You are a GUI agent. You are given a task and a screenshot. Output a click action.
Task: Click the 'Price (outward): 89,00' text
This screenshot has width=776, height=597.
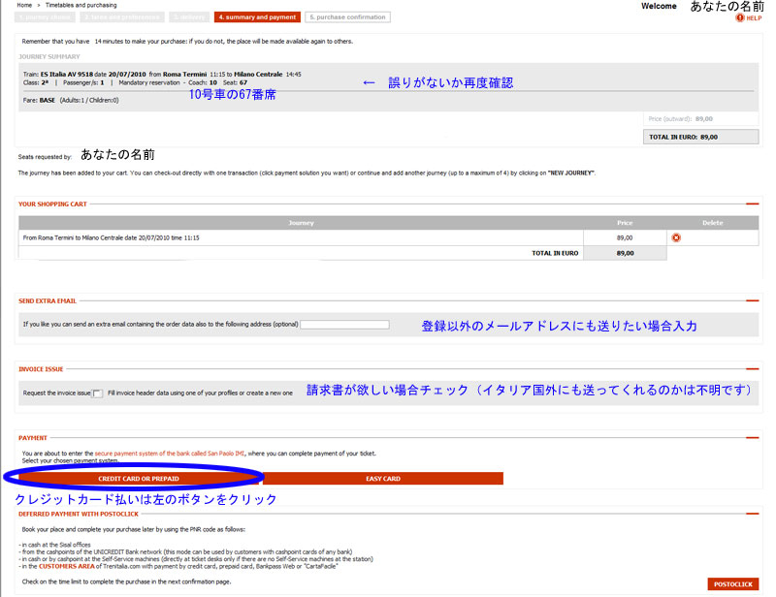(681, 118)
